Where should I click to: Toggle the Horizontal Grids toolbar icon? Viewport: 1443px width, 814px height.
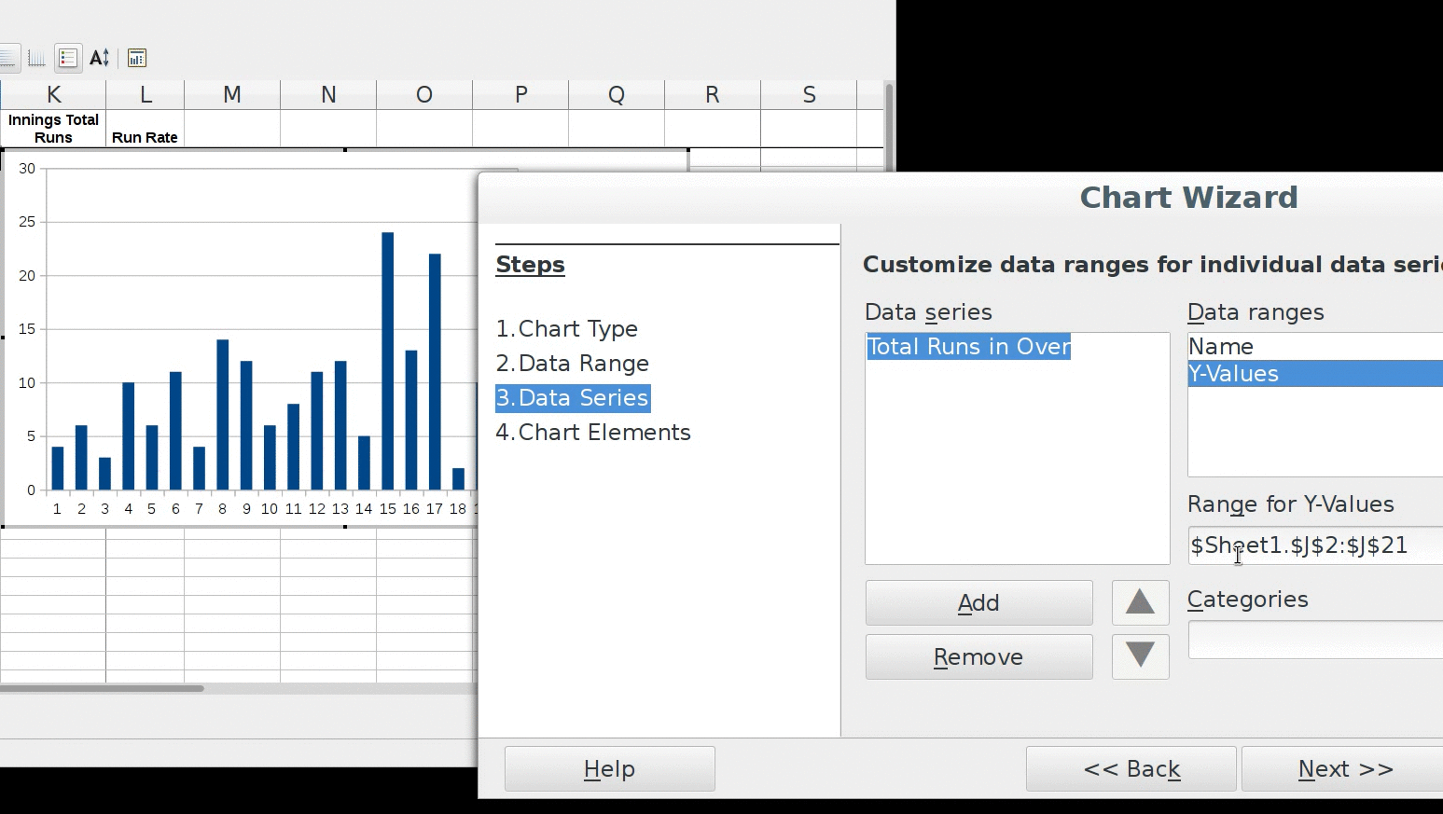click(7, 58)
